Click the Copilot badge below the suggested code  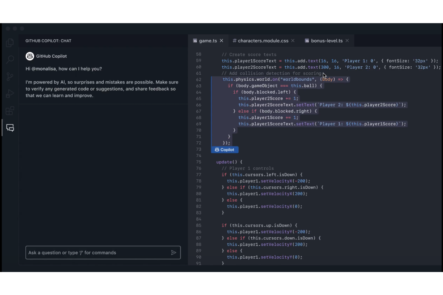click(x=224, y=149)
